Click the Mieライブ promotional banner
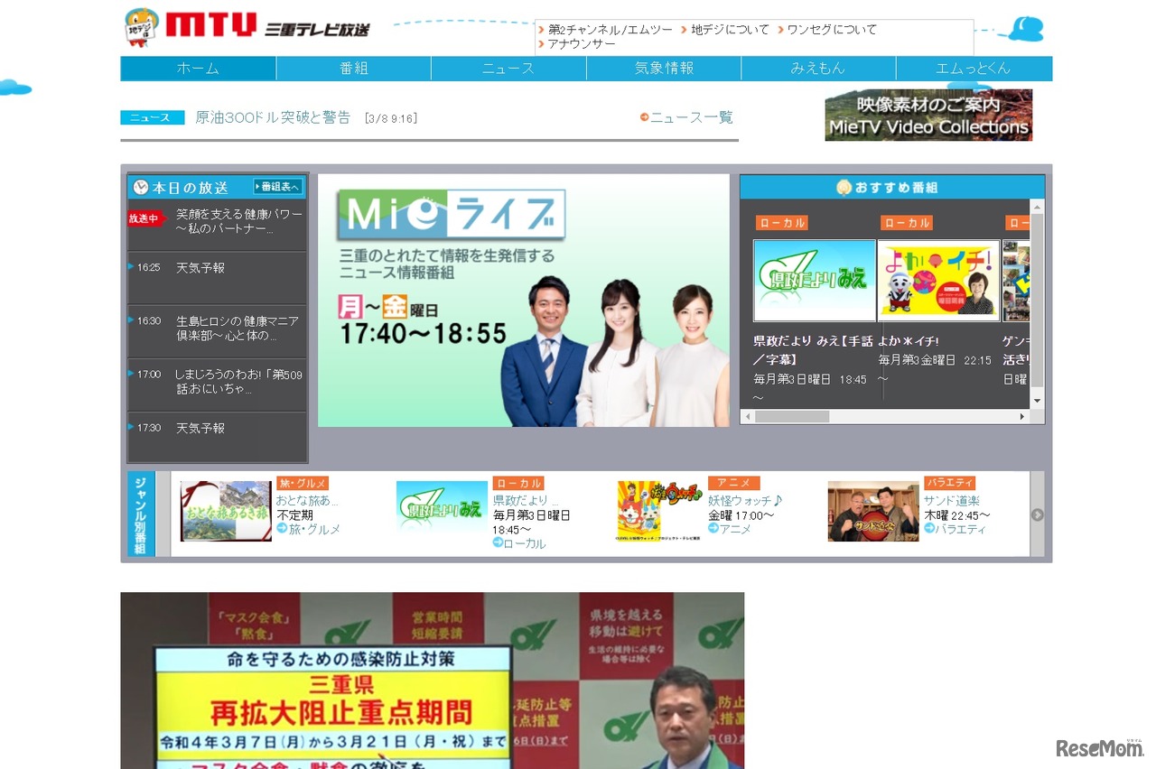 click(x=524, y=300)
